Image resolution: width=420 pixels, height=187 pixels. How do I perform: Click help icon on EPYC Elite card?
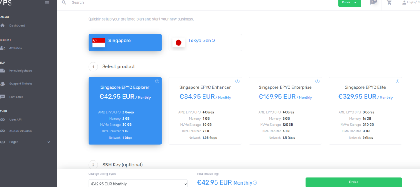point(397,81)
